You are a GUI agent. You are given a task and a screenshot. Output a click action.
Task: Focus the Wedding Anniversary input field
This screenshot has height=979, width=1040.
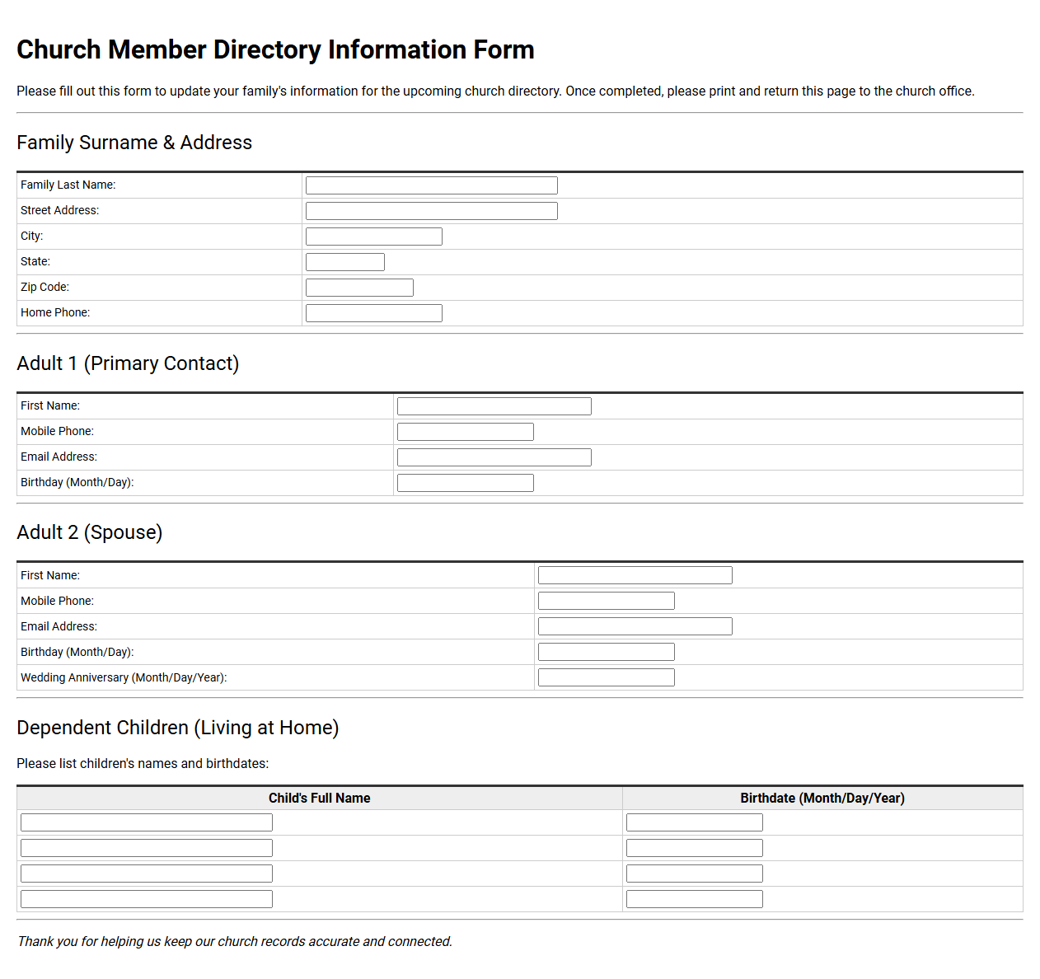(606, 677)
